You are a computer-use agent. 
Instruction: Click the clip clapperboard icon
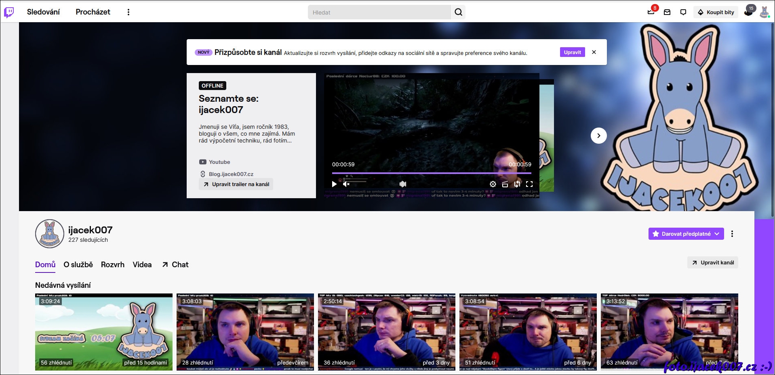click(x=505, y=184)
